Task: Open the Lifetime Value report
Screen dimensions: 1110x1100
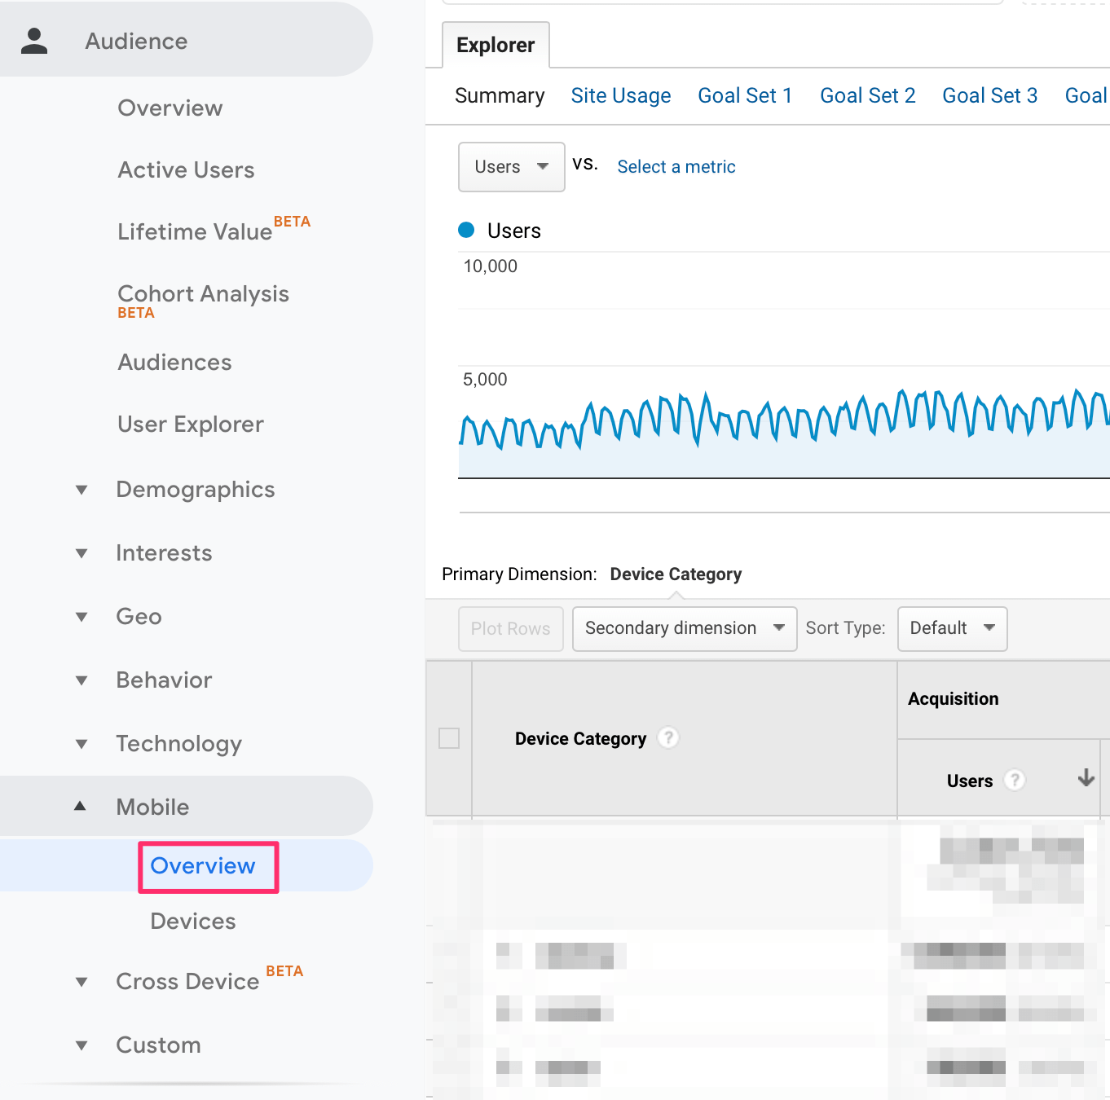Action: (x=195, y=232)
